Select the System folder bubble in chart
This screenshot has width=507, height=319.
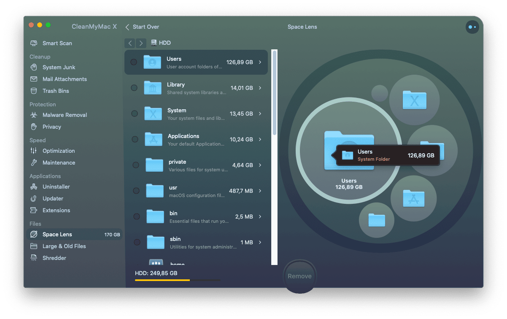pos(414,100)
